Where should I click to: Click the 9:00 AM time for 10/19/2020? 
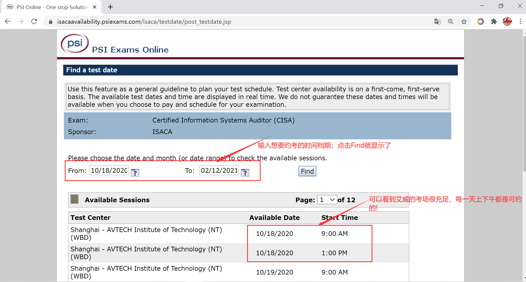[x=335, y=272]
